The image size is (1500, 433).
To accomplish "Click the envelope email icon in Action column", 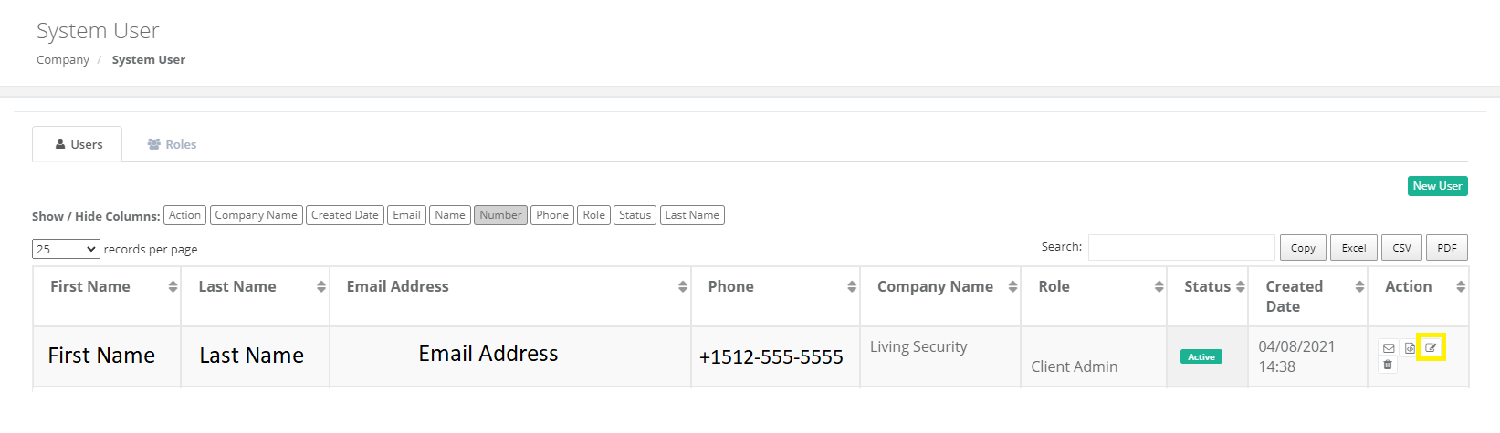I will tap(1389, 348).
